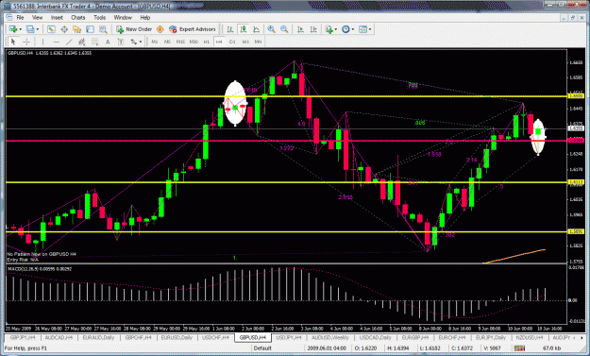The width and height of the screenshot is (590, 356).
Task: Select the Equidistant Channel tool
Action: click(x=81, y=42)
